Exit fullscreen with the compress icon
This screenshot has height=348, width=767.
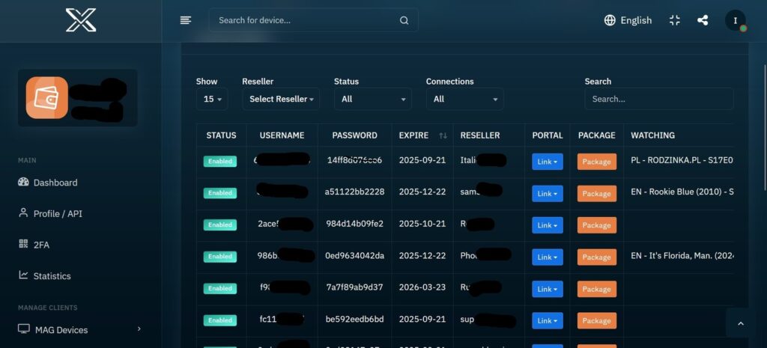click(675, 20)
